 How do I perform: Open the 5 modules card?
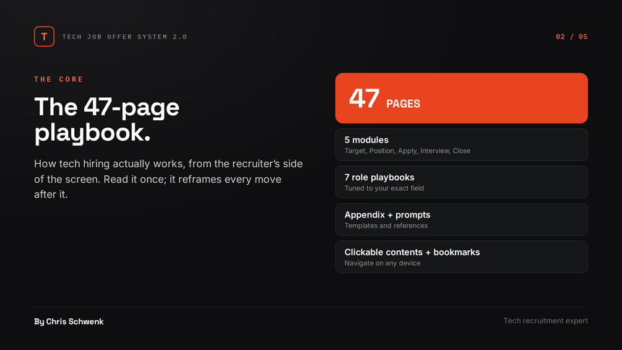click(461, 144)
